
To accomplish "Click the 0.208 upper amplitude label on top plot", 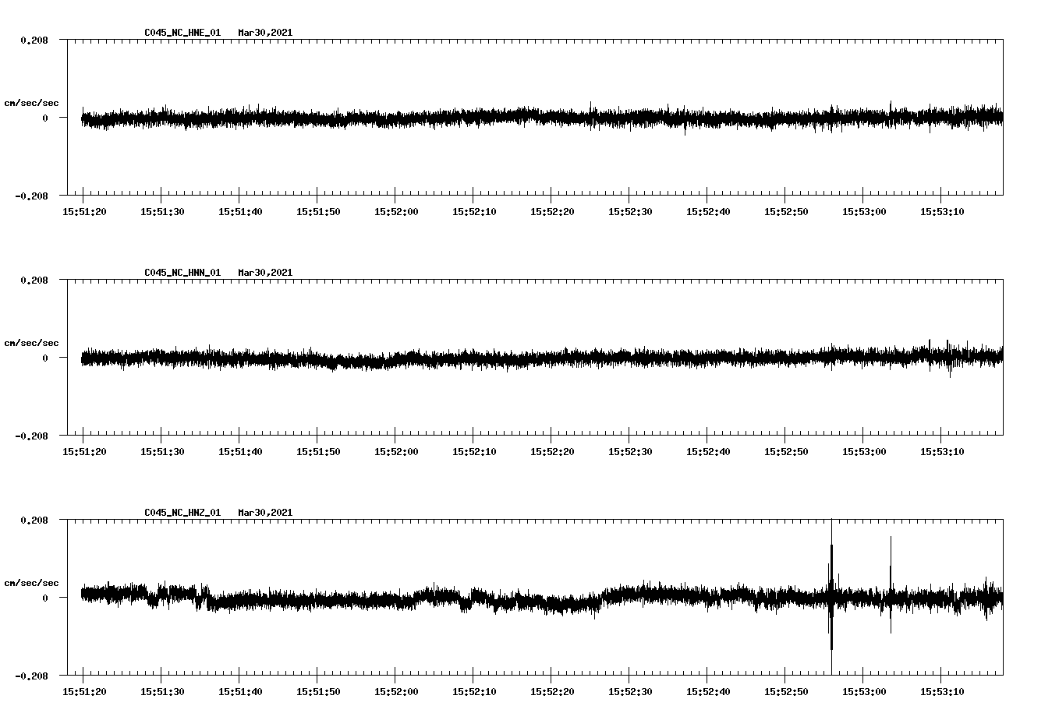I will (35, 41).
